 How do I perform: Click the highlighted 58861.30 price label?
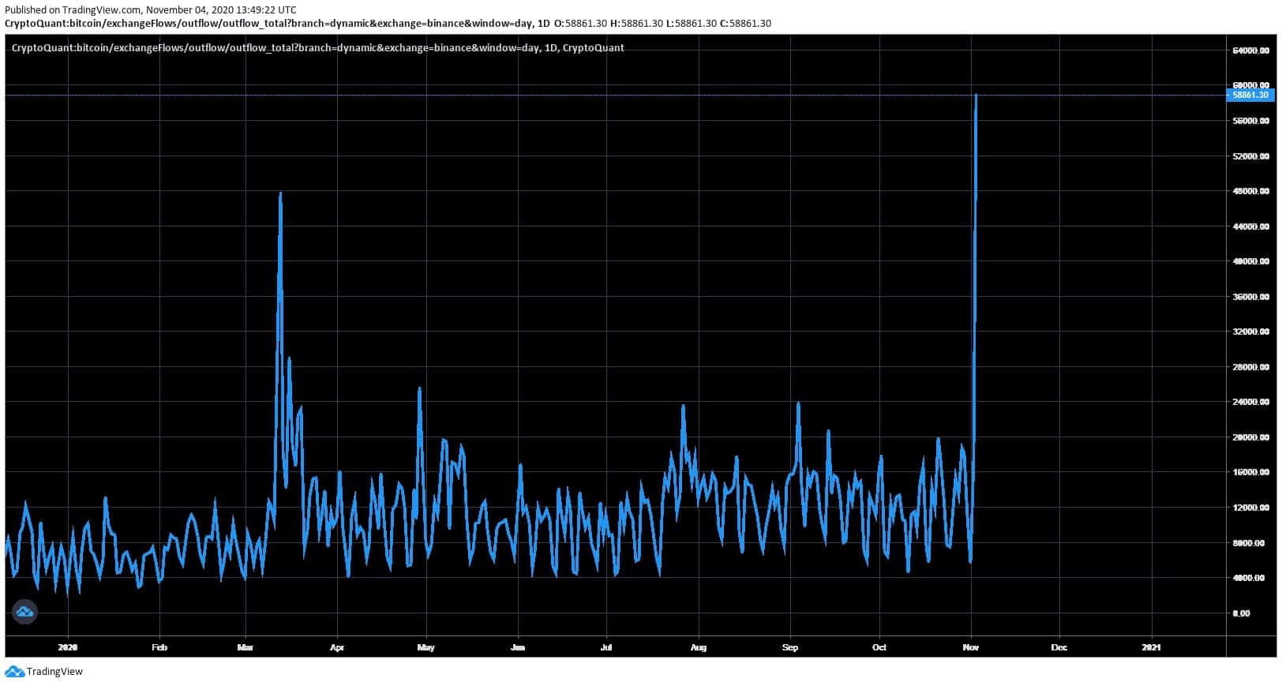(x=1250, y=96)
